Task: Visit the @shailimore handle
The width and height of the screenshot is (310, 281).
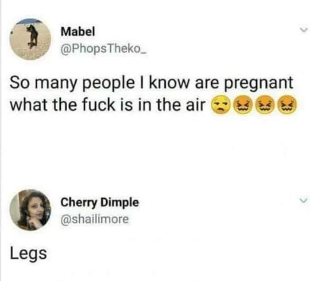Action: click(x=95, y=219)
